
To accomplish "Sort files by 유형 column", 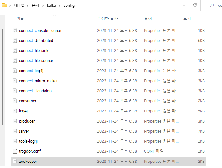I will [148, 19].
